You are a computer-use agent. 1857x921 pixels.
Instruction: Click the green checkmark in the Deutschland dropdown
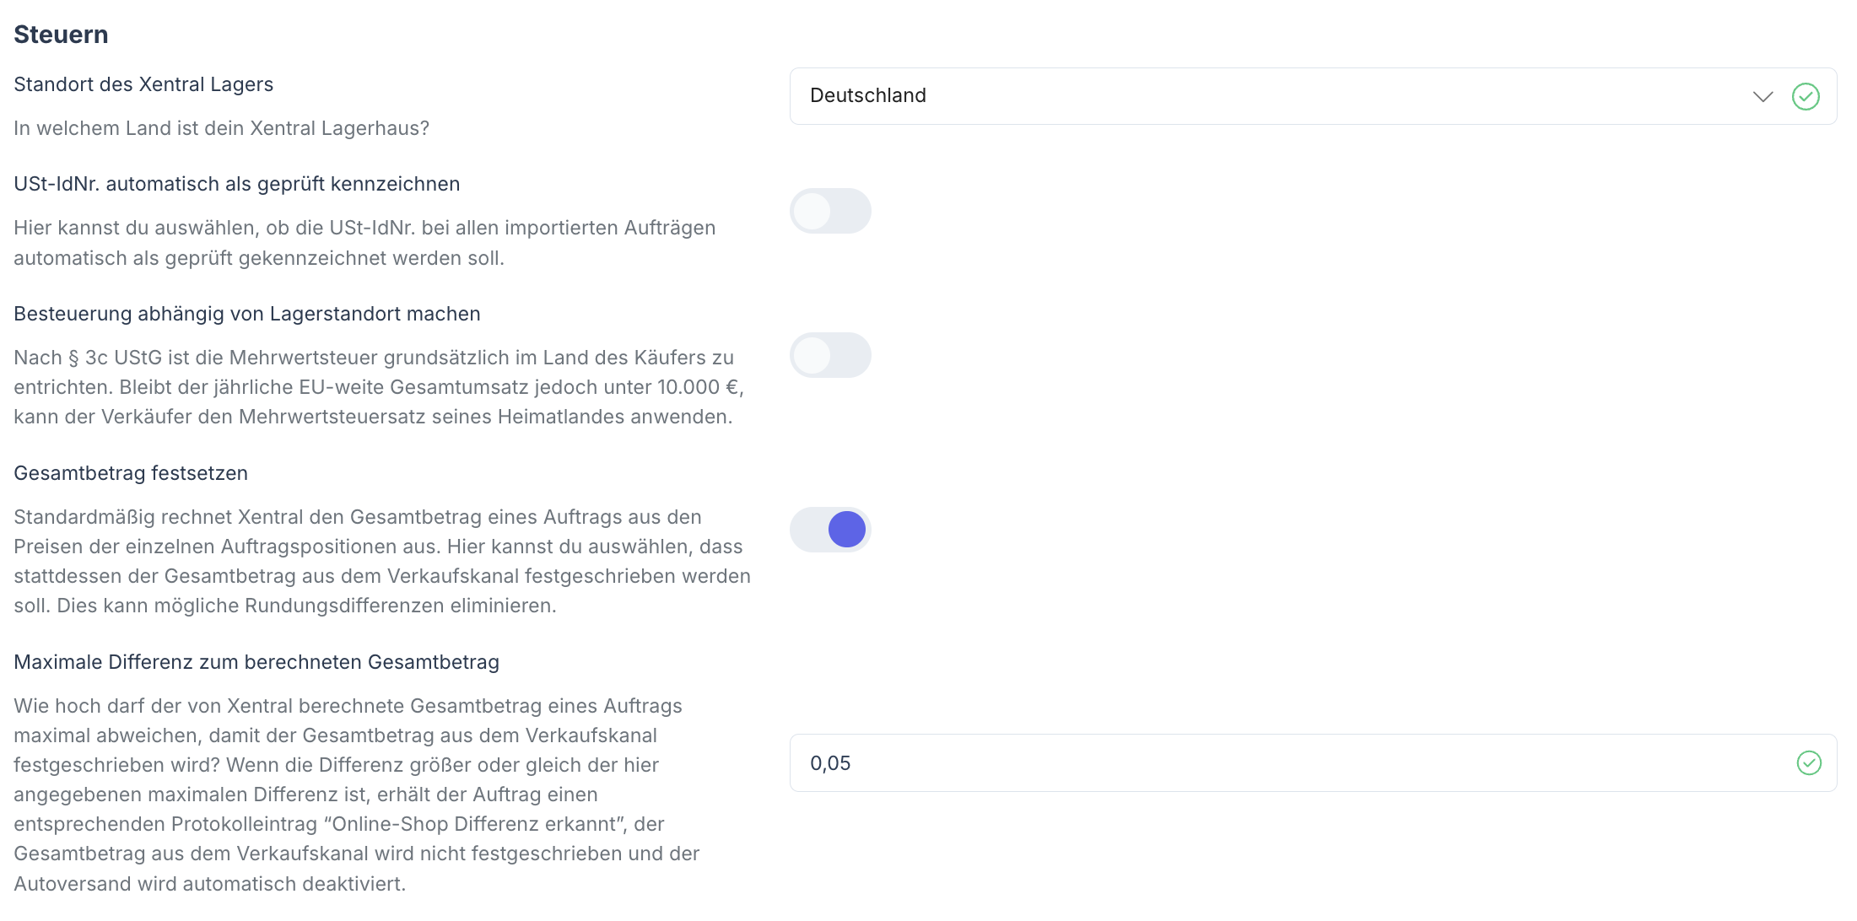click(x=1806, y=96)
